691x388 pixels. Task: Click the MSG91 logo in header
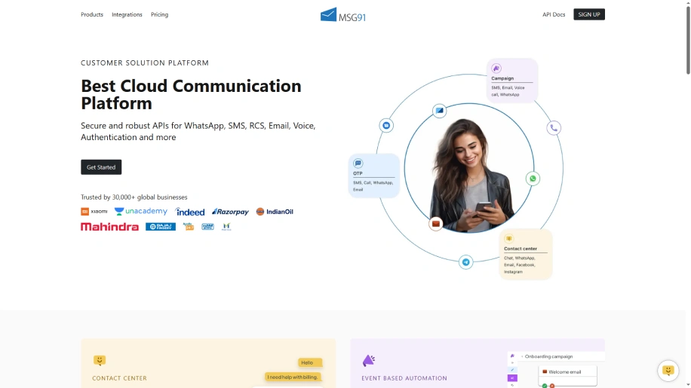343,14
